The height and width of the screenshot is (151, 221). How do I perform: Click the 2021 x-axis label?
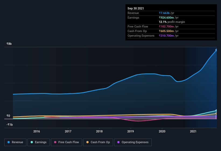click(193, 131)
